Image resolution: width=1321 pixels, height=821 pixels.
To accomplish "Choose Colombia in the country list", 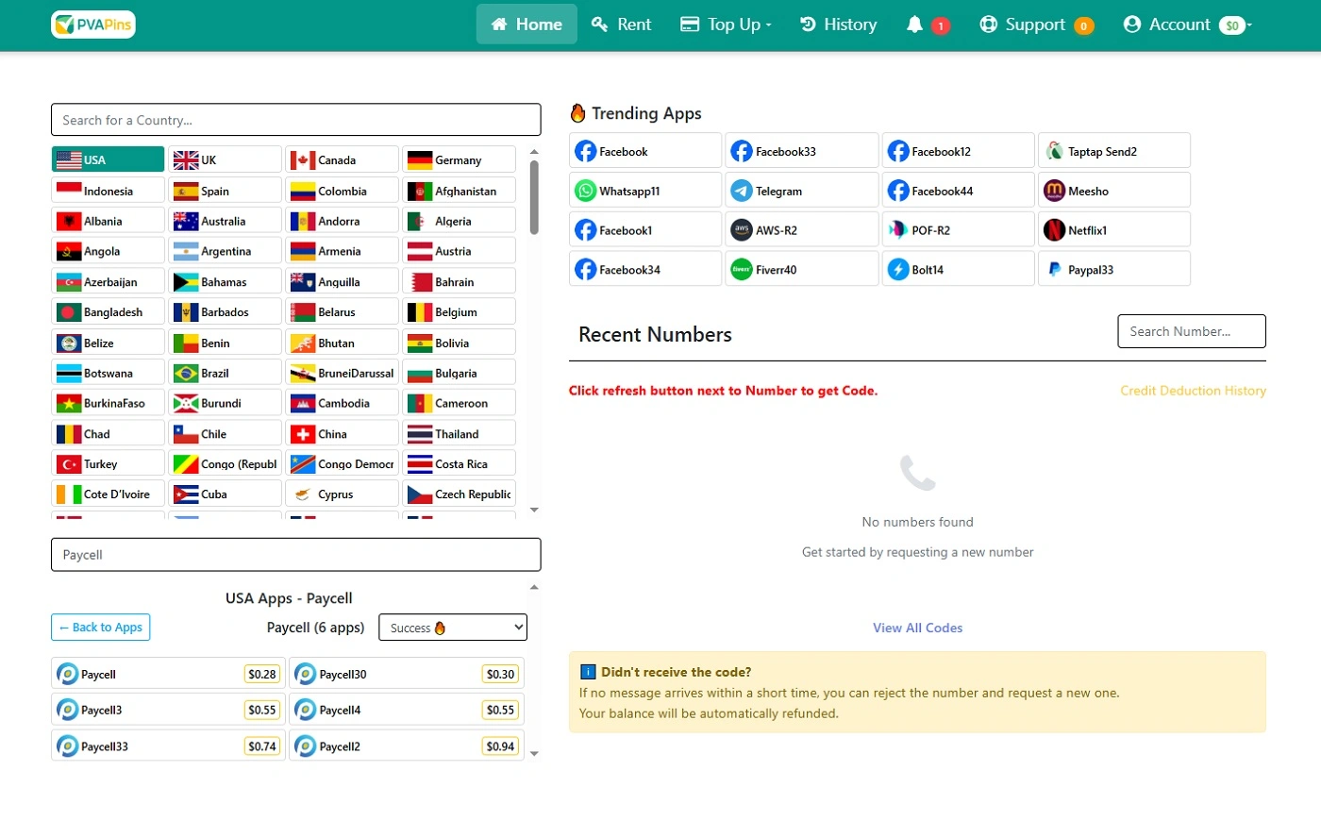I will point(343,191).
